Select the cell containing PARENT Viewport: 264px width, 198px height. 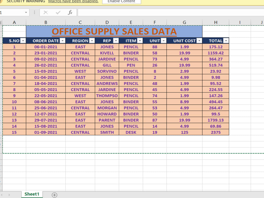click(107, 120)
